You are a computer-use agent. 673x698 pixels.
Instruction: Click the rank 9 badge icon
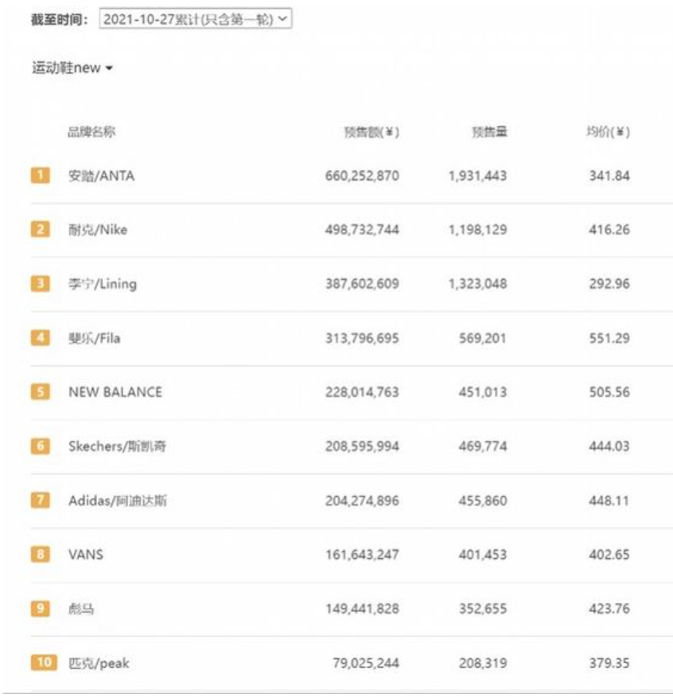coord(40,609)
